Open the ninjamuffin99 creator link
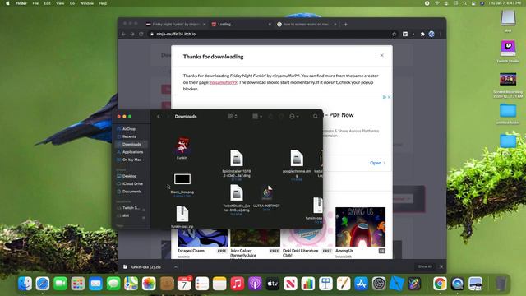This screenshot has height=296, width=526. tap(224, 82)
